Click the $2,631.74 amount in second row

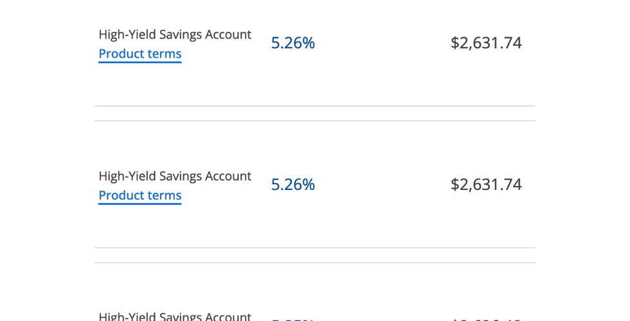(x=486, y=184)
